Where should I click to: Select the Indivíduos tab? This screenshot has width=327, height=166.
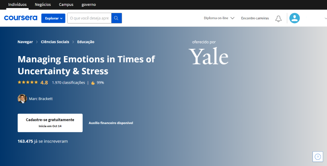[17, 5]
